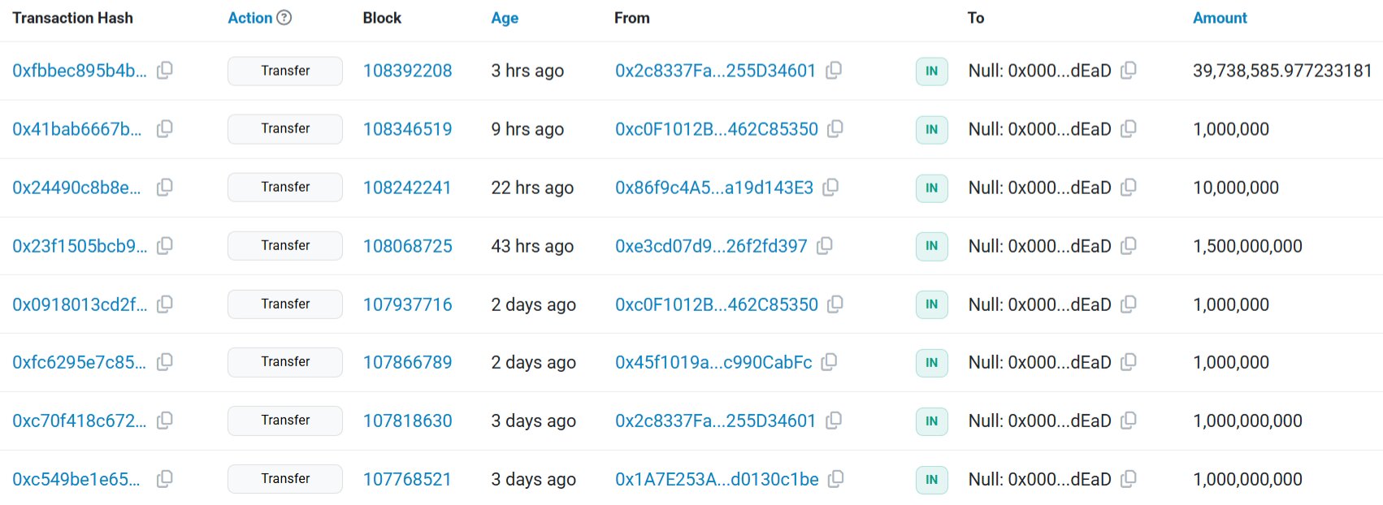Click Transfer button for block 107818630

[x=285, y=421]
